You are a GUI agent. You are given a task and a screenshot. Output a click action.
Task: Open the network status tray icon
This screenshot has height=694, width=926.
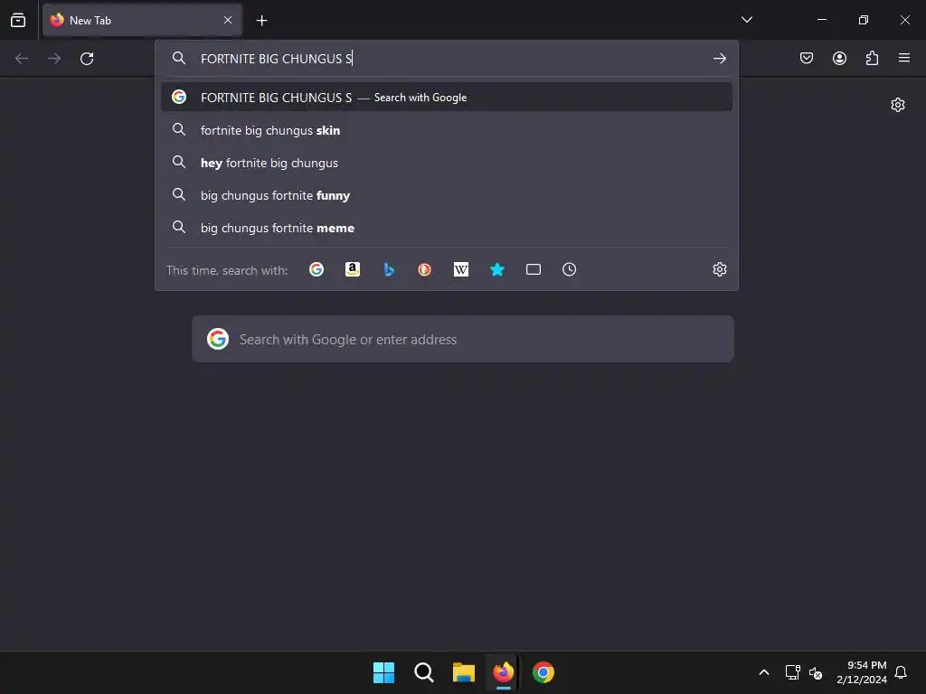pyautogui.click(x=792, y=672)
